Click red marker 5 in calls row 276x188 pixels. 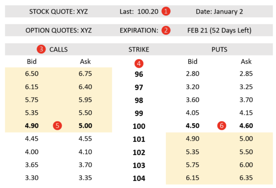coord(57,126)
